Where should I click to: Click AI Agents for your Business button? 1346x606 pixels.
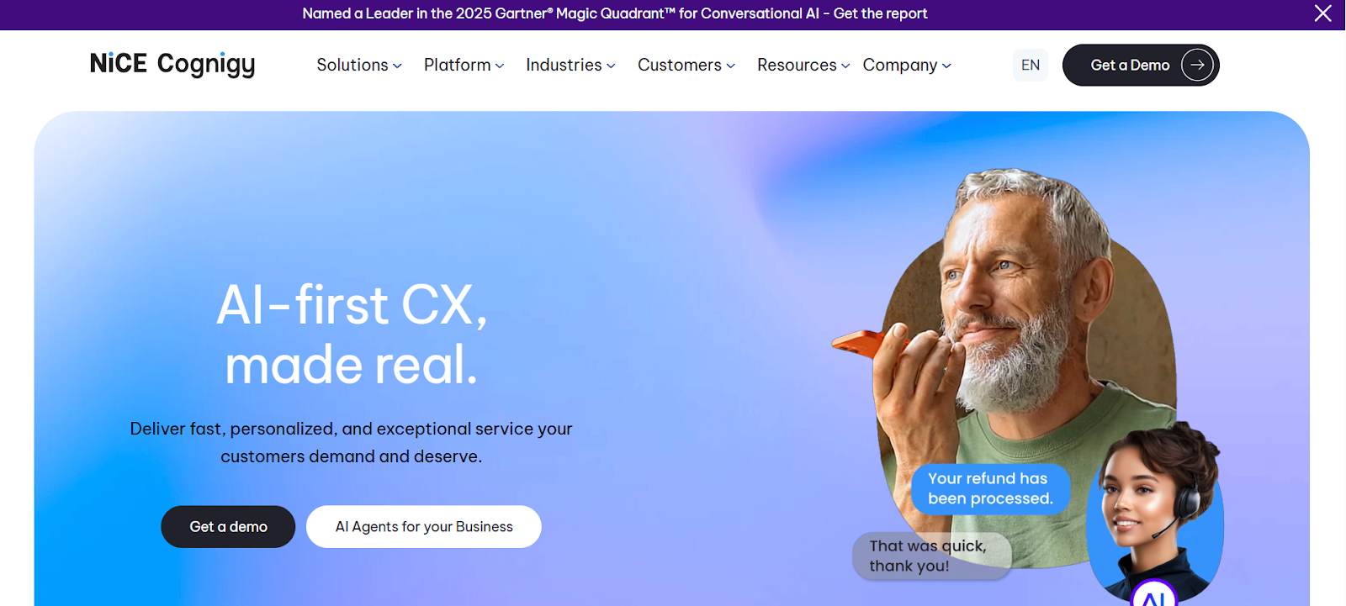[x=424, y=526]
